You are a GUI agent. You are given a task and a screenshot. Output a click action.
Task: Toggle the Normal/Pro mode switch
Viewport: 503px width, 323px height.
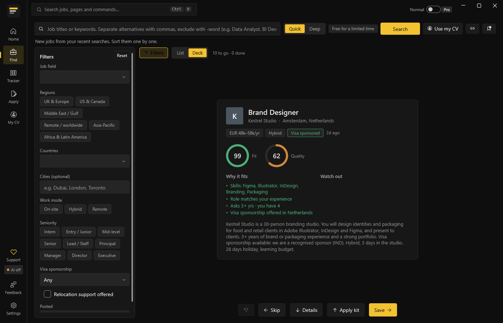433,9
